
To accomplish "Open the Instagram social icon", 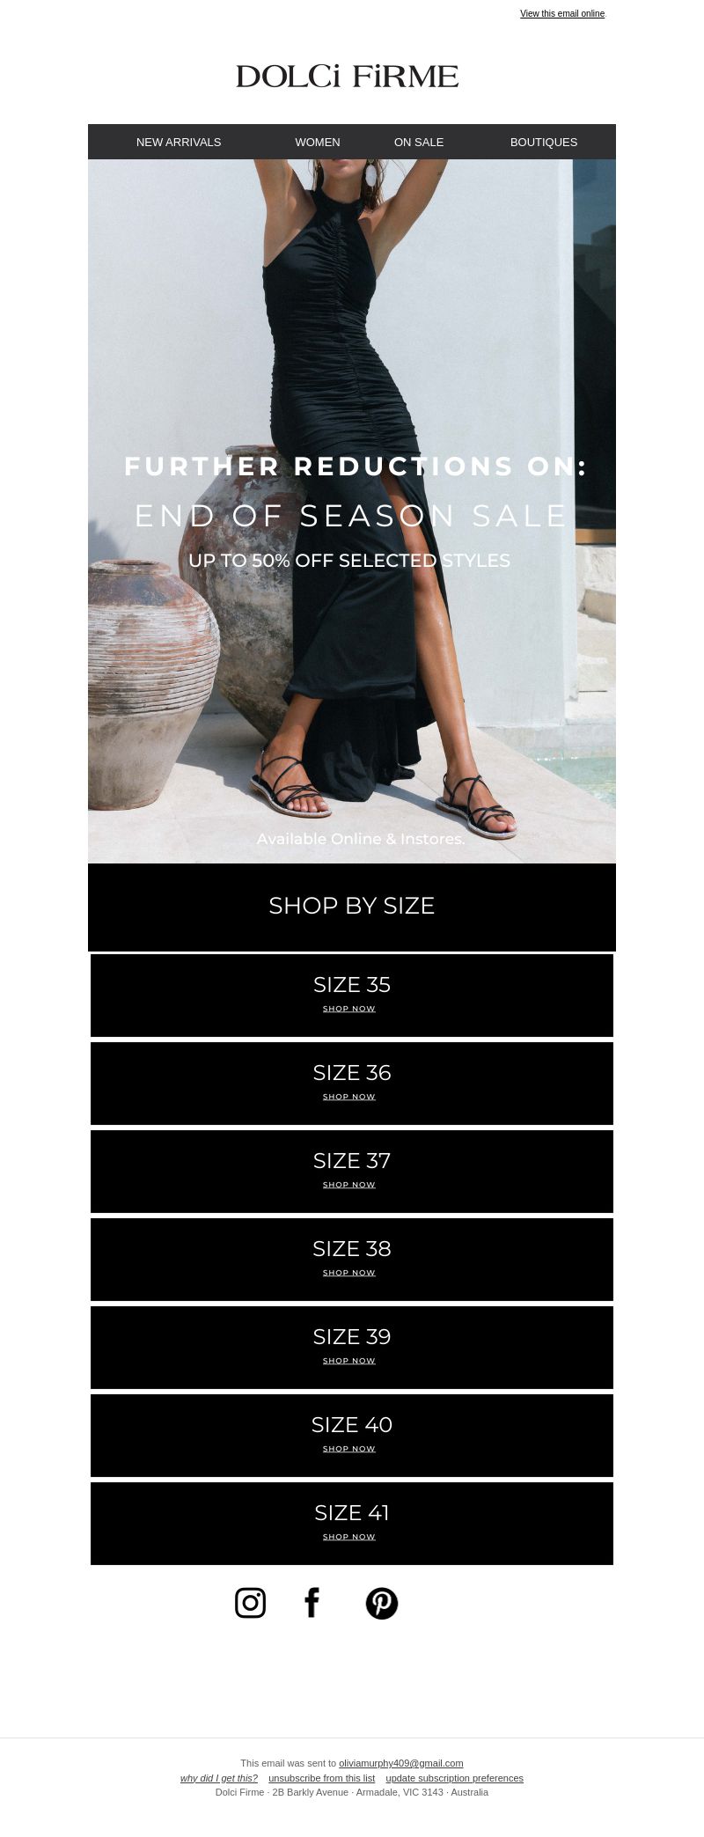I will [x=250, y=1603].
